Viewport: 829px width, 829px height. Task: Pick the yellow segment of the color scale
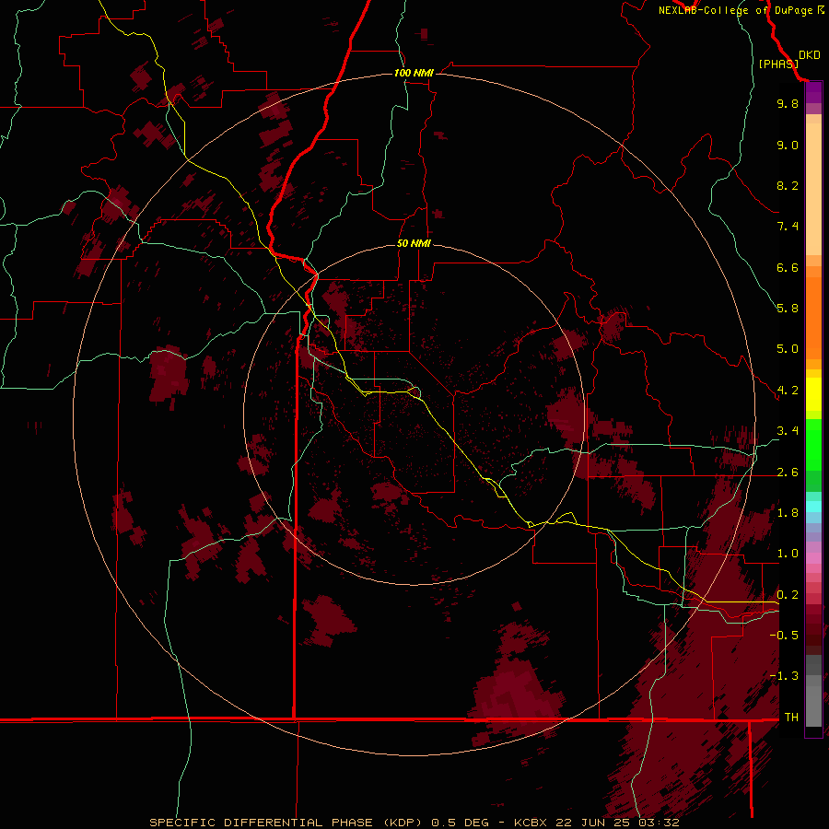pos(813,394)
